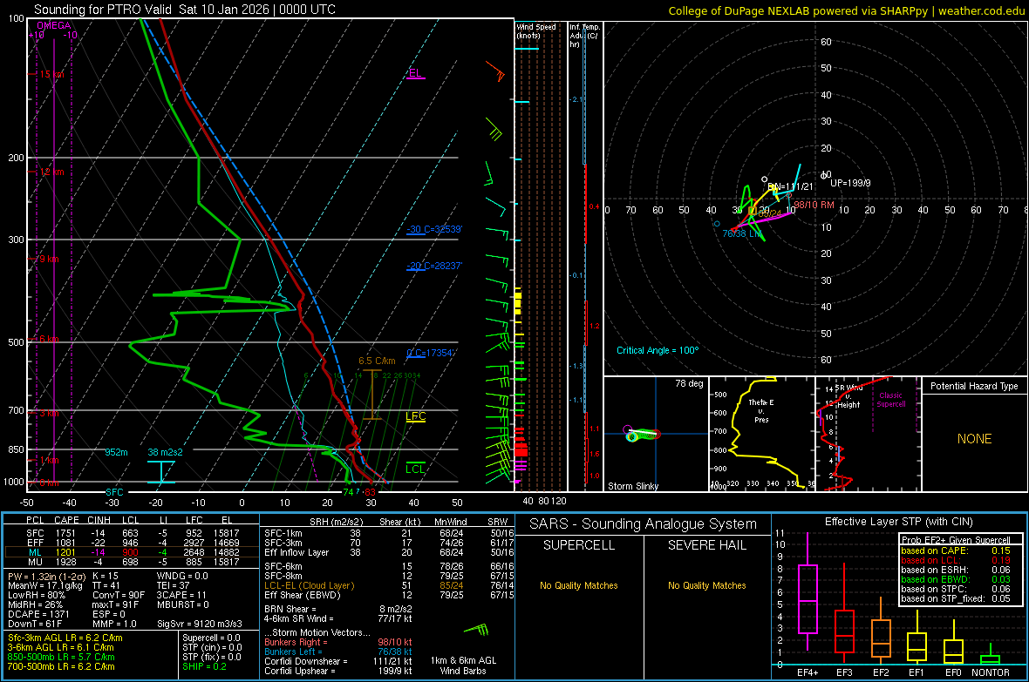Screen dimensions: 1029x682
Task: Click the Classic Supercell marker label
Action: pos(890,400)
